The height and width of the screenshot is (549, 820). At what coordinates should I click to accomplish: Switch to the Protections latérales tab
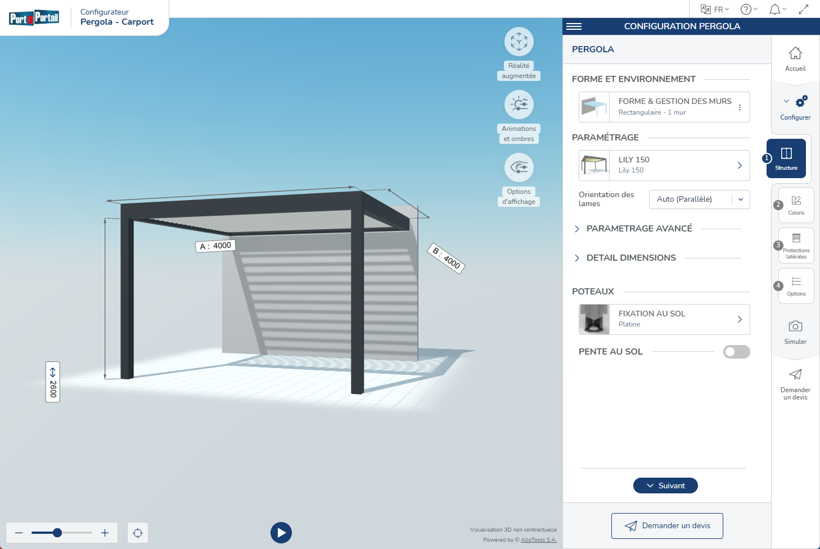pos(796,246)
